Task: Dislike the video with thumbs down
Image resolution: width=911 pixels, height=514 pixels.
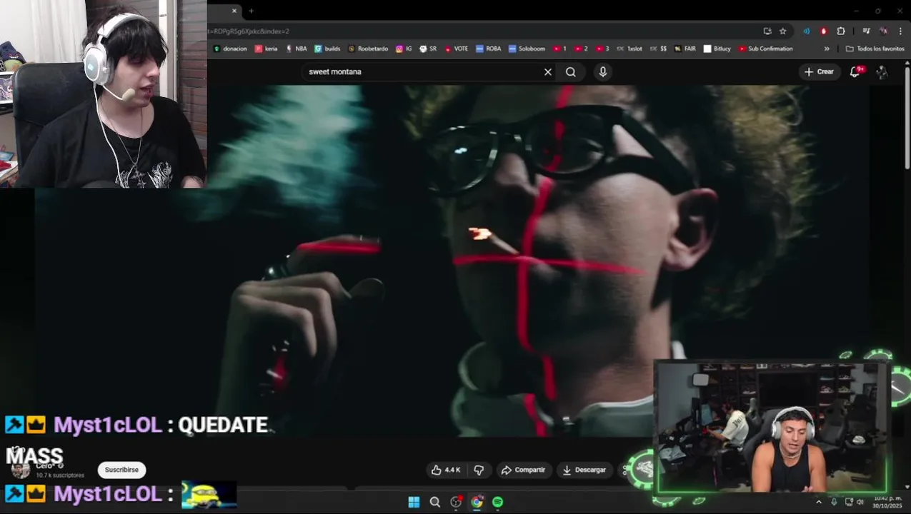Action: coord(479,470)
